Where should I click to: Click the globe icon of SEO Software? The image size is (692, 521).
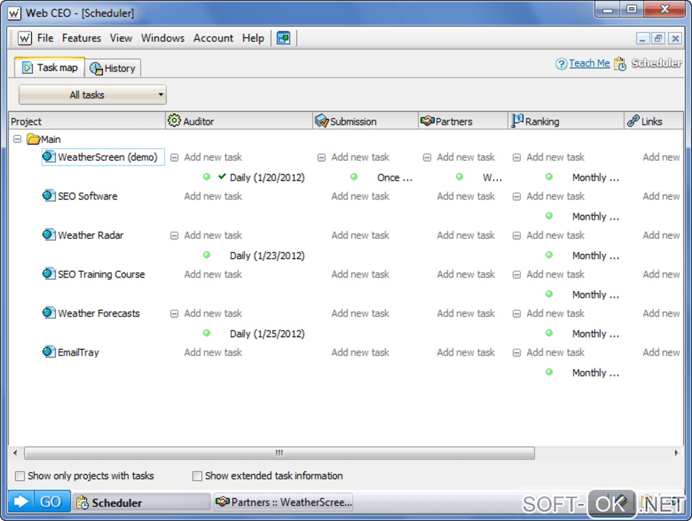(x=49, y=195)
